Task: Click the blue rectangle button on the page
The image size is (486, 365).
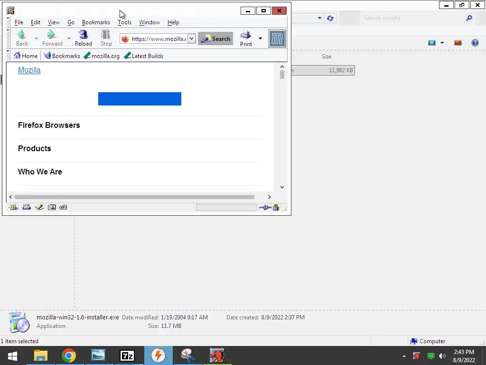Action: click(140, 99)
